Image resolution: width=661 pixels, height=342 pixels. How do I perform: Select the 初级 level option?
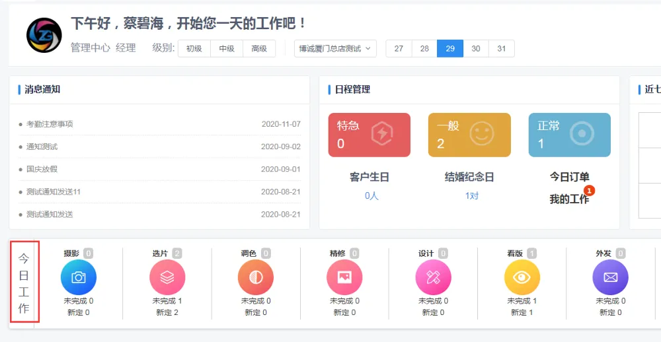click(194, 48)
